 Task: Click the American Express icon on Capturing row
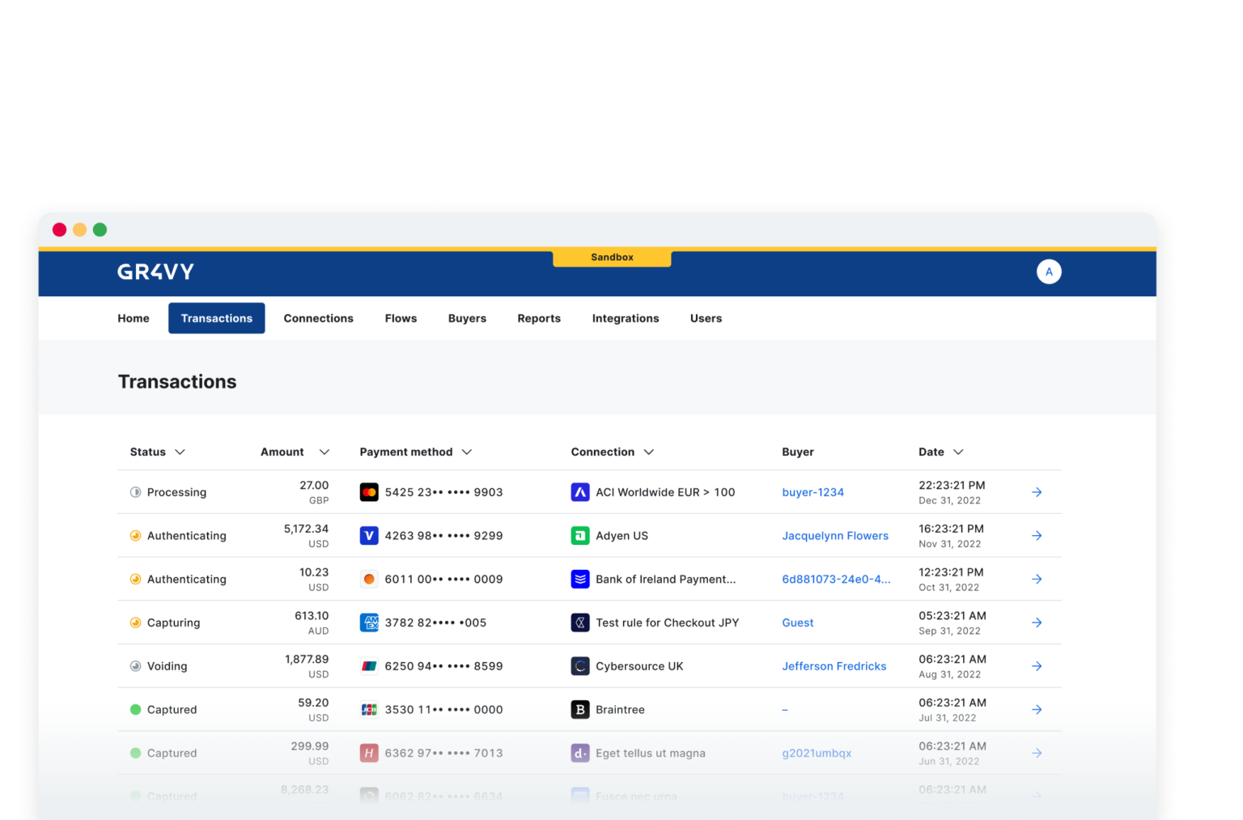[369, 622]
